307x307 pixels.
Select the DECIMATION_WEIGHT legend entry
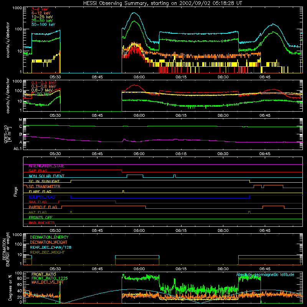tap(49, 243)
